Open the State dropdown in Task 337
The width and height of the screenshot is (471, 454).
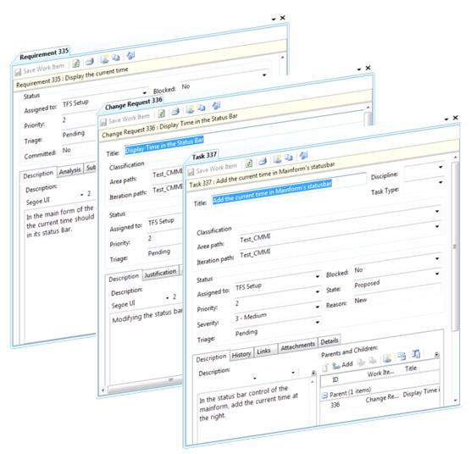[437, 274]
